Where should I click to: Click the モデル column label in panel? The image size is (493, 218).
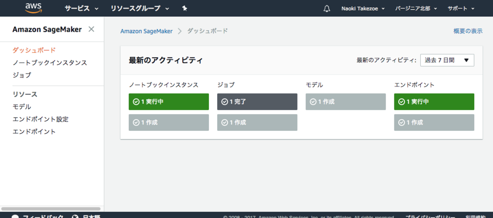coord(314,85)
